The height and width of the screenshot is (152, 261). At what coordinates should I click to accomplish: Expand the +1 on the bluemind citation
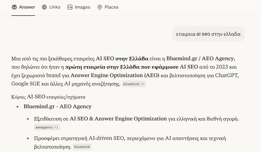coord(142,84)
